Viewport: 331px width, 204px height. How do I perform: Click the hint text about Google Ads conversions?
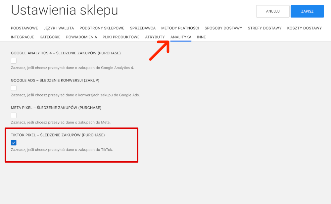(75, 95)
